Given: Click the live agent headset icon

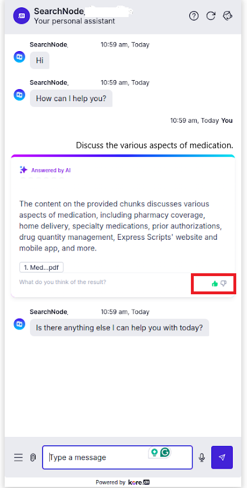Looking at the screenshot, I should (x=228, y=16).
